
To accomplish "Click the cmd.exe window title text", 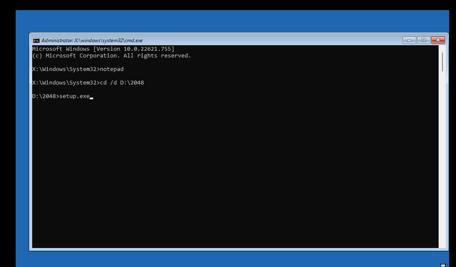I will [x=92, y=41].
